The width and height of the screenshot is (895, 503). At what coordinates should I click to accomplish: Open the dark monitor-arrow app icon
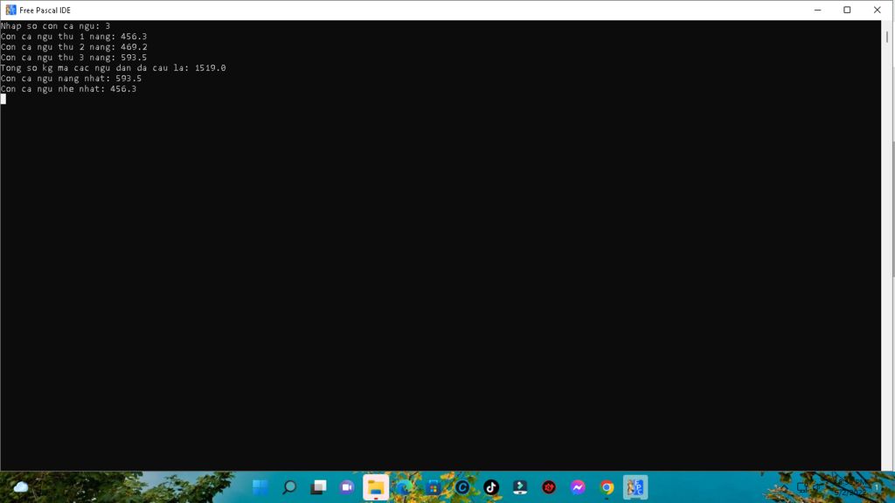pos(520,487)
